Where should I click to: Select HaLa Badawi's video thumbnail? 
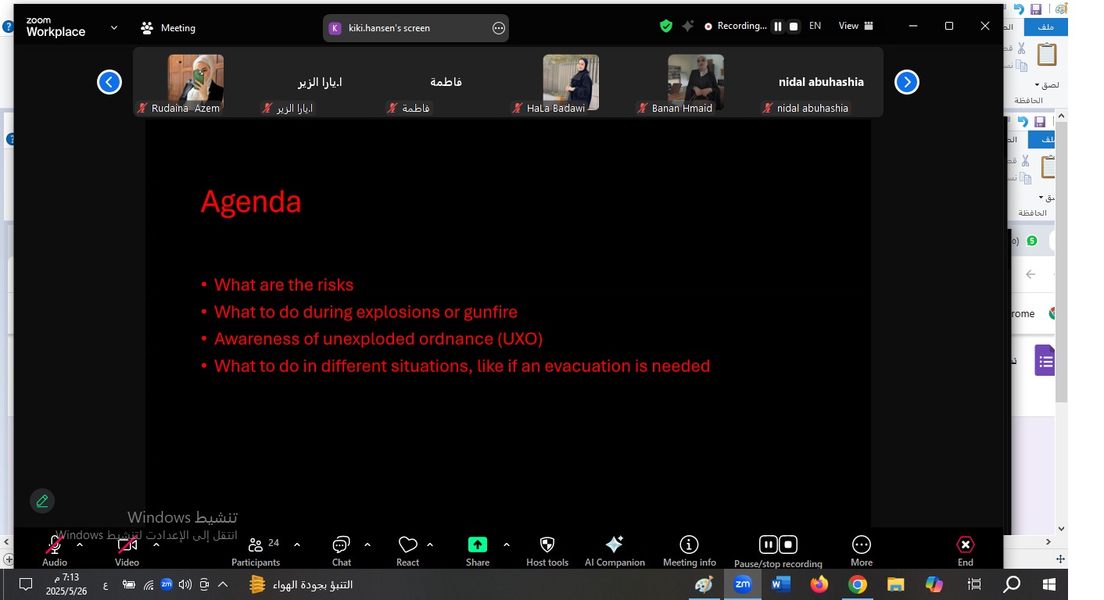pyautogui.click(x=571, y=82)
